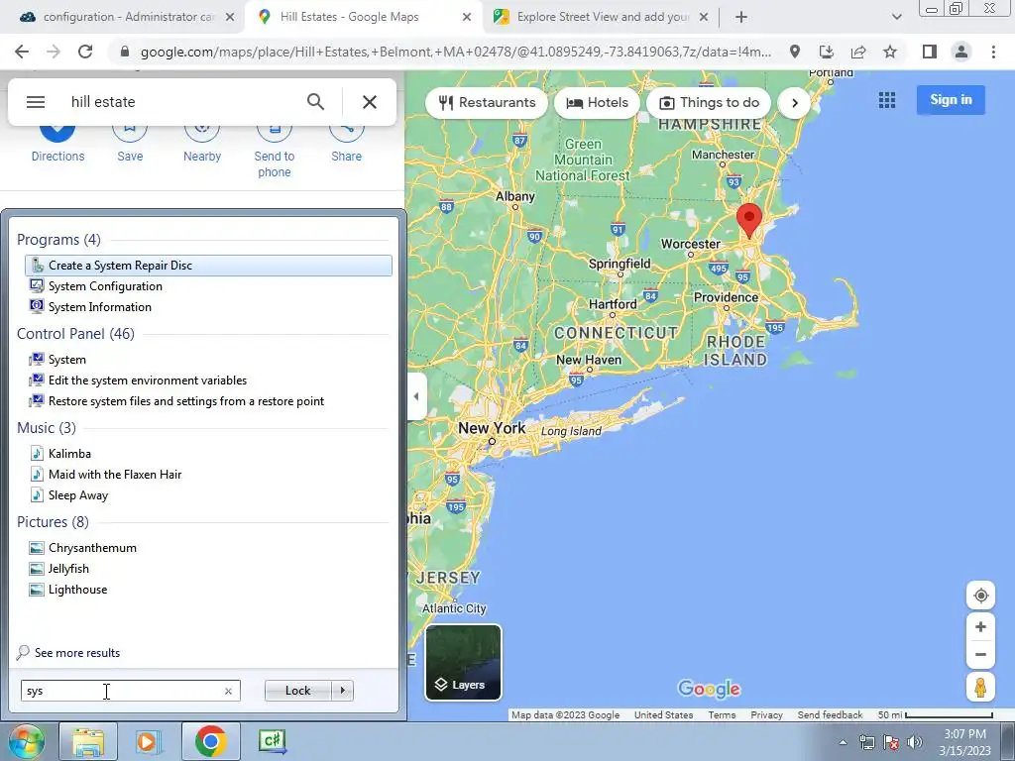Image resolution: width=1015 pixels, height=761 pixels.
Task: Open the Layers thumbnail on the map
Action: click(x=463, y=662)
